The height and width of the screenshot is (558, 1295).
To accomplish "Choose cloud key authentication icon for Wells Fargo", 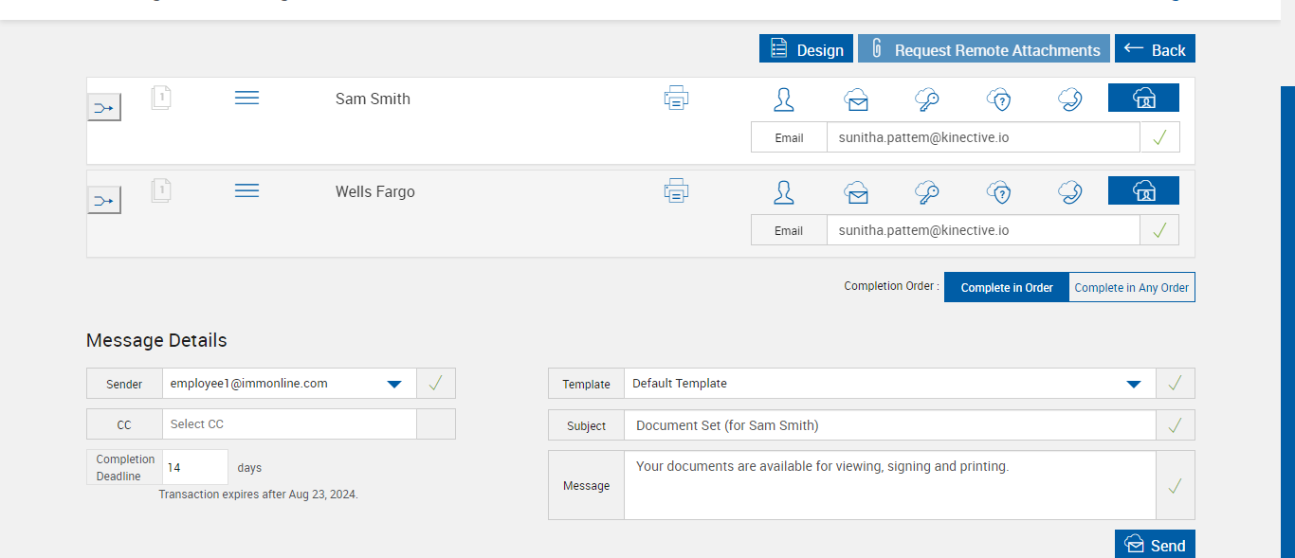I will (x=926, y=192).
